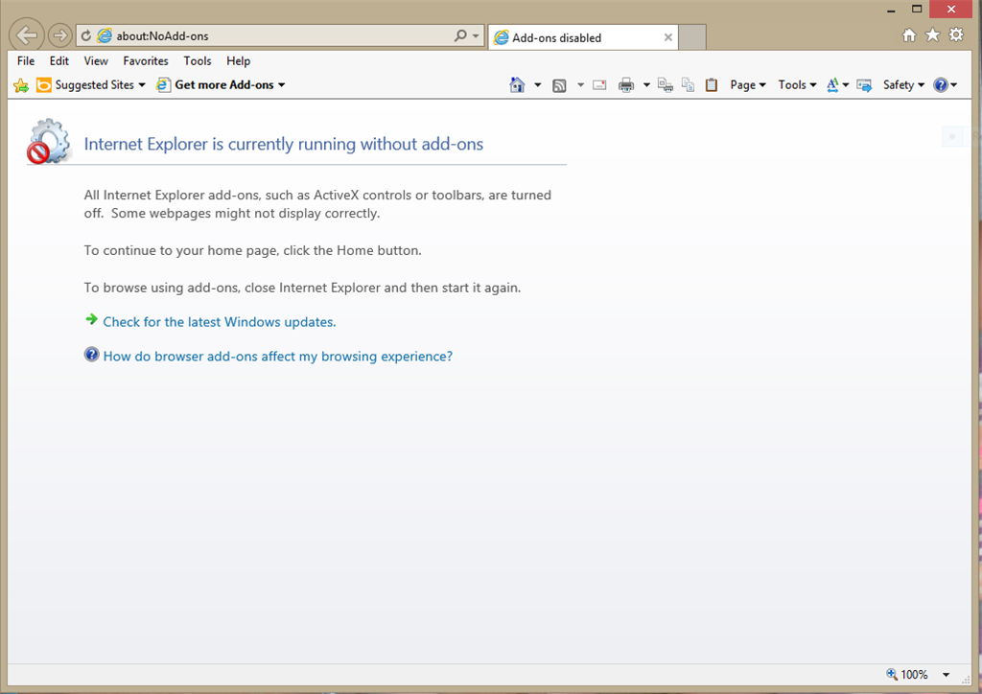Go back using the Back arrow button

pyautogui.click(x=26, y=35)
